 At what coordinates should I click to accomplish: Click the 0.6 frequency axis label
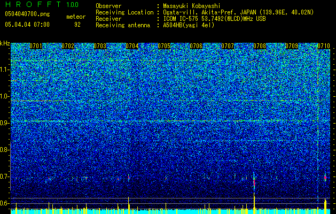pos(4,203)
